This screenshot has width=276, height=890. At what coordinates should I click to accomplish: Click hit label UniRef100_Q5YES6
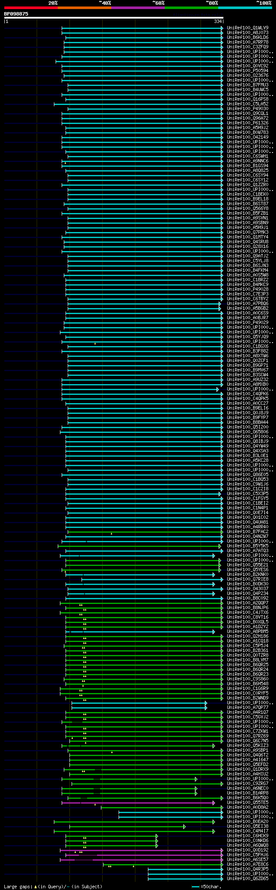pyautogui.click(x=248, y=569)
